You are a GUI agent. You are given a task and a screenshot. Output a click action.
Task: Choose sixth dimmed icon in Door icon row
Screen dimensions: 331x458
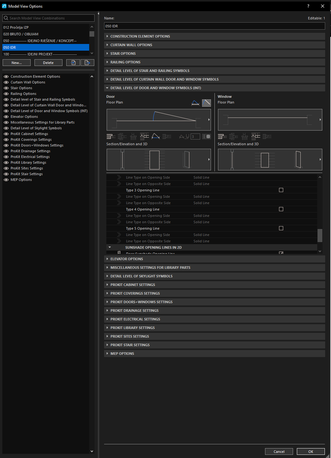[x=167, y=137]
